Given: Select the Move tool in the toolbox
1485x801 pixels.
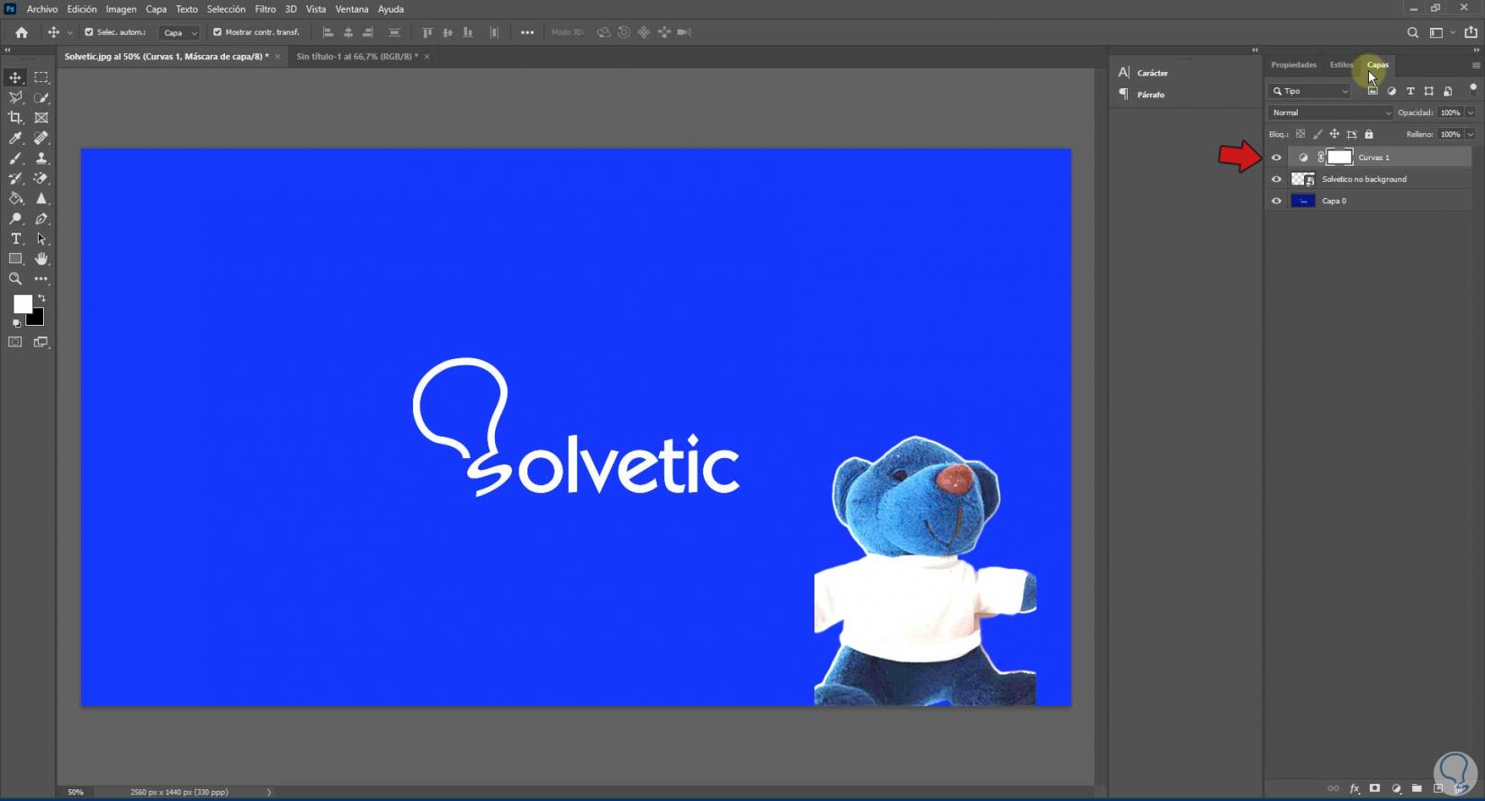Looking at the screenshot, I should pos(15,77).
